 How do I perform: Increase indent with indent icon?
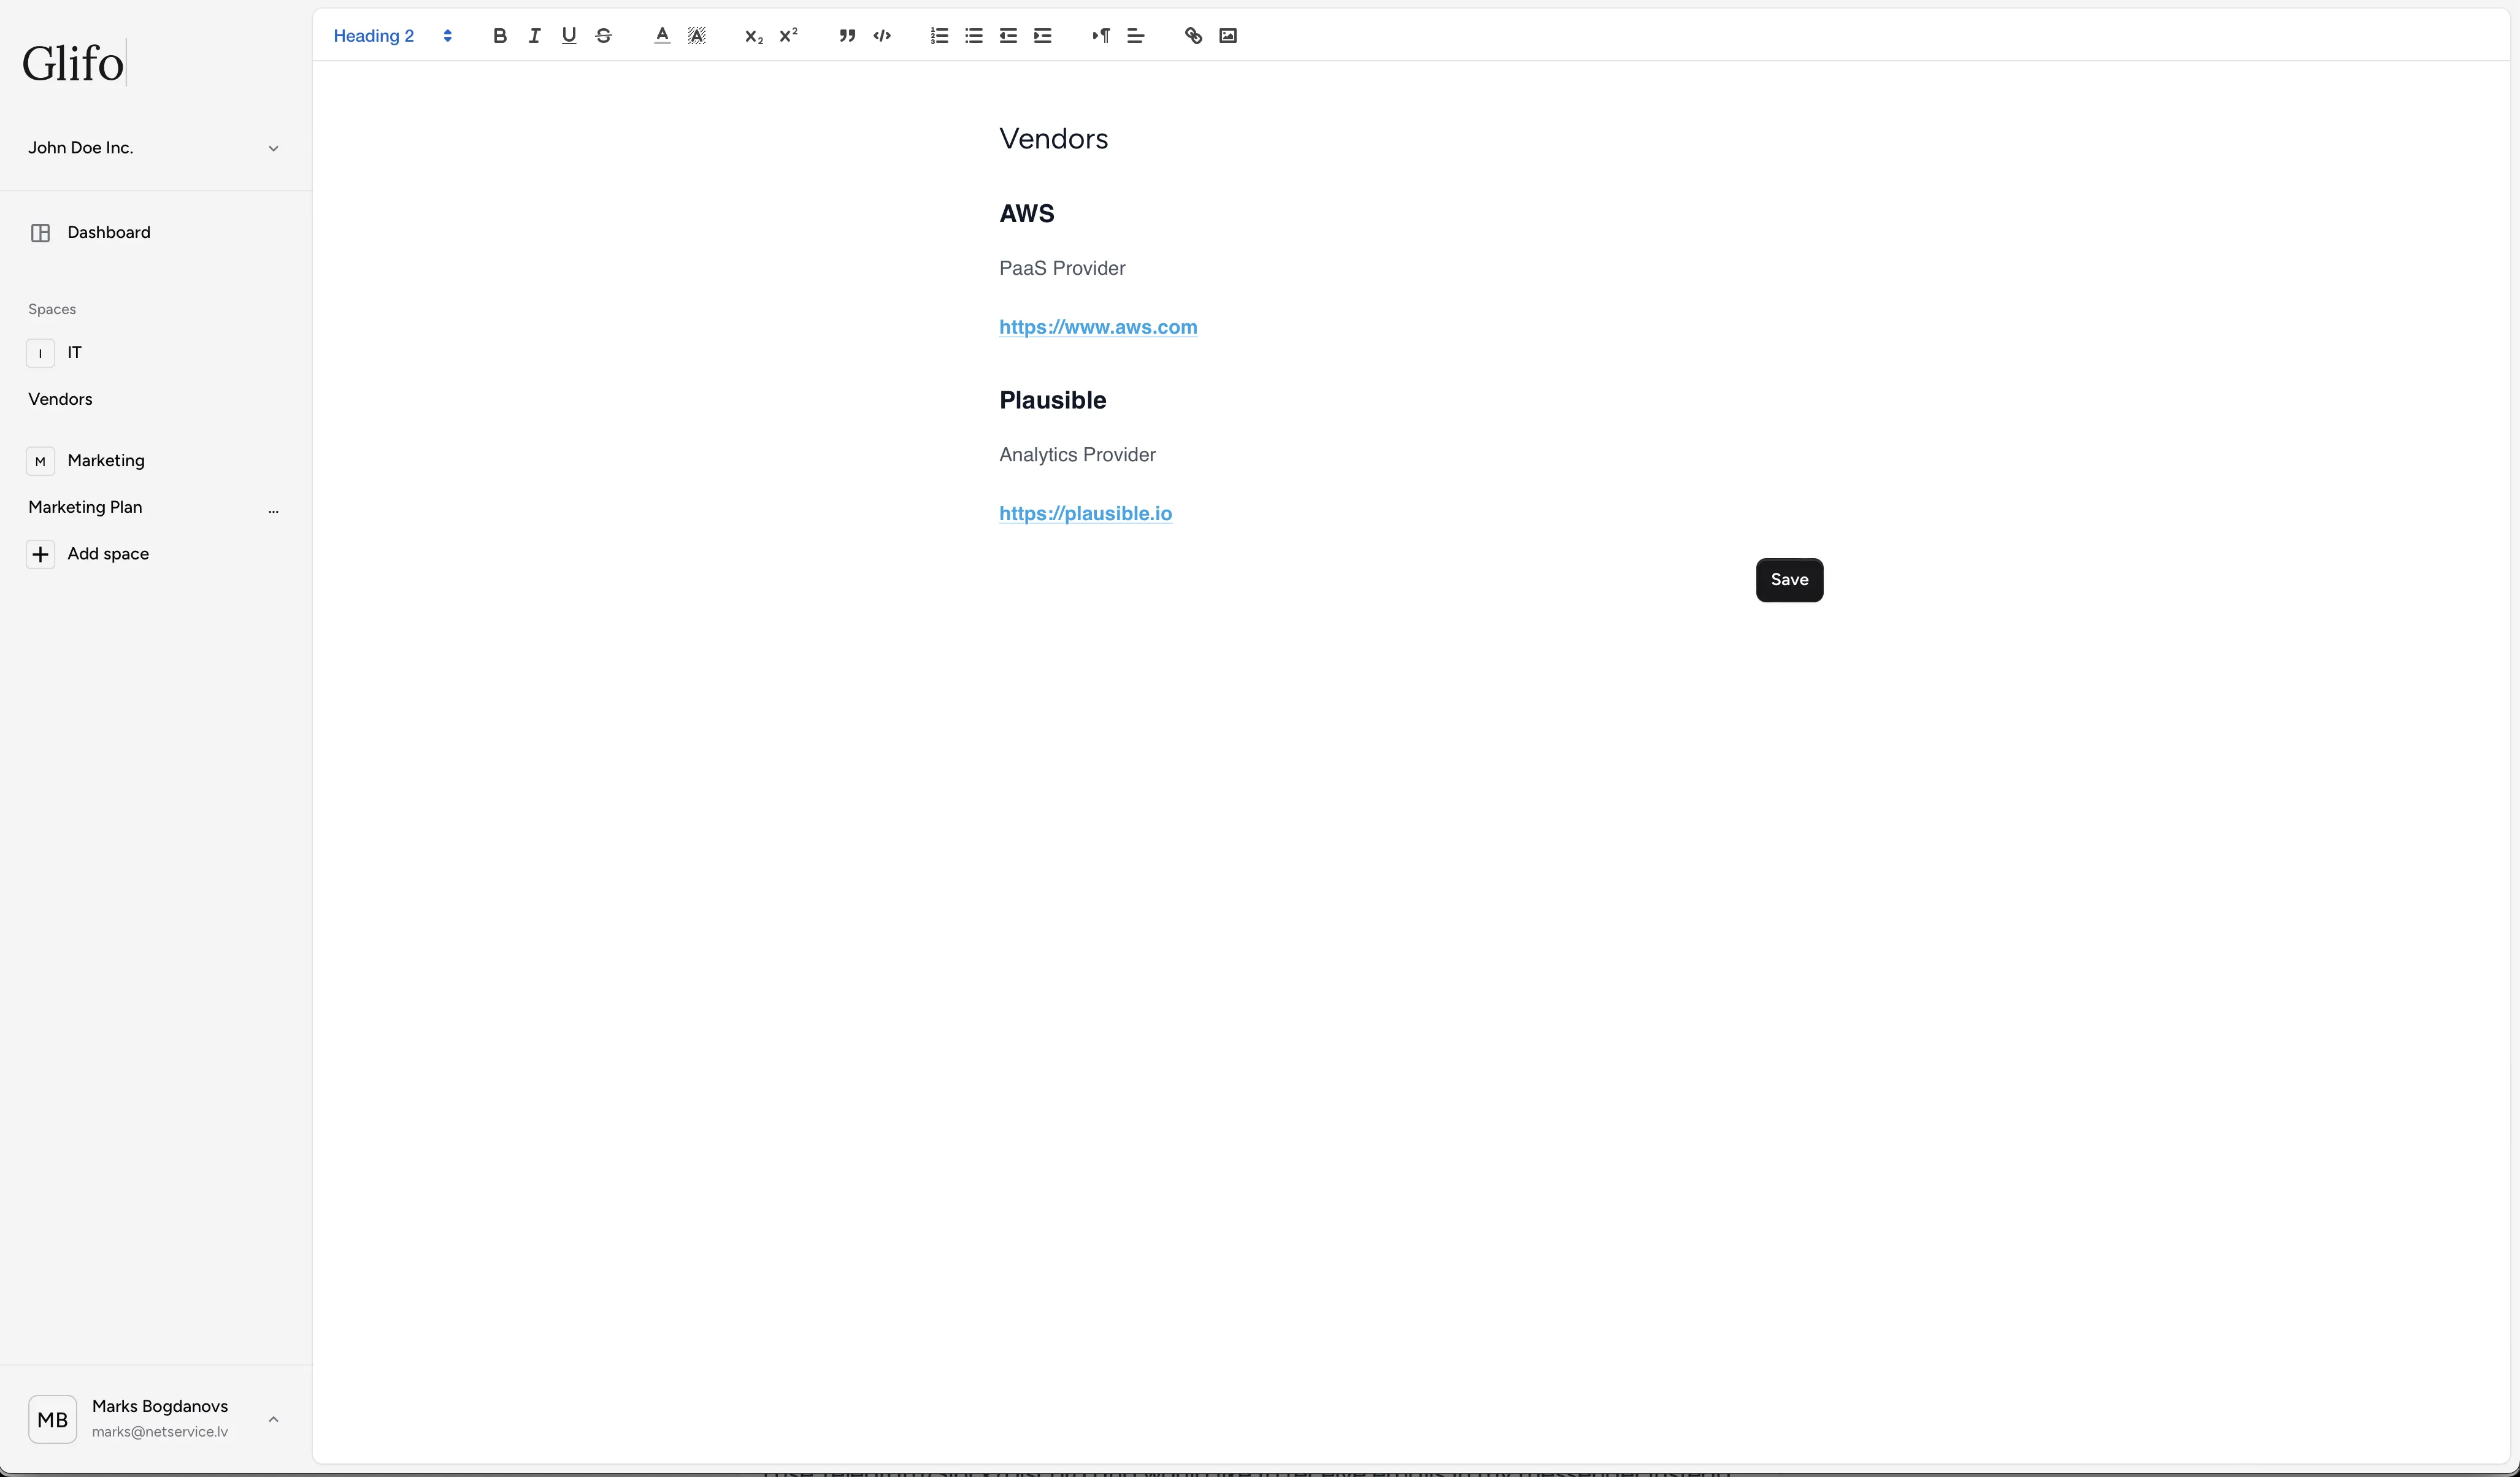1043,36
